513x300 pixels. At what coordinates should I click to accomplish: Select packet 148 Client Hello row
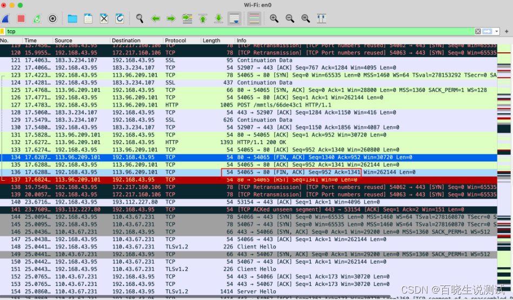(x=249, y=247)
